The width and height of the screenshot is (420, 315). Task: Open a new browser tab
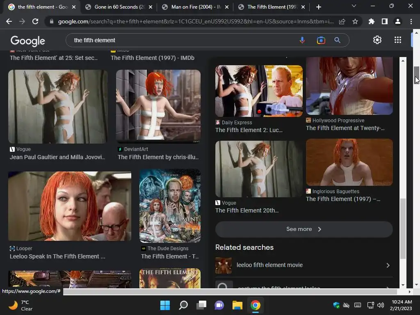pos(318,7)
